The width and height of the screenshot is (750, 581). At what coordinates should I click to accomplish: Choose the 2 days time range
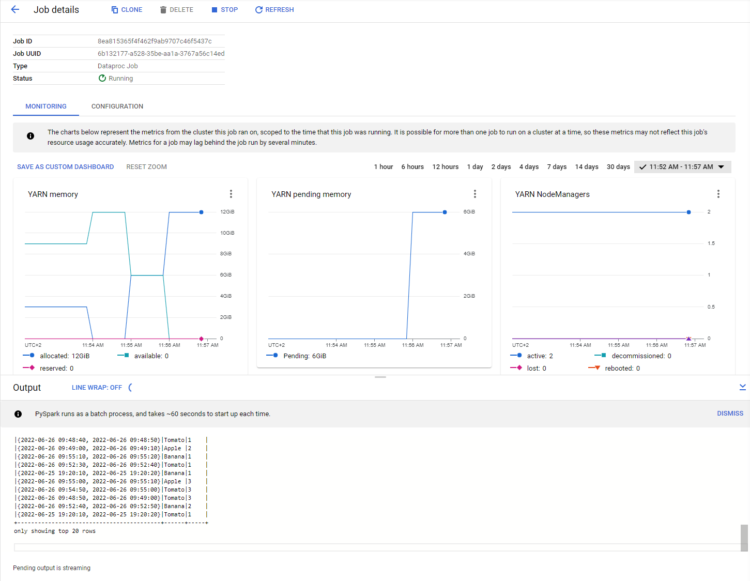coord(501,167)
